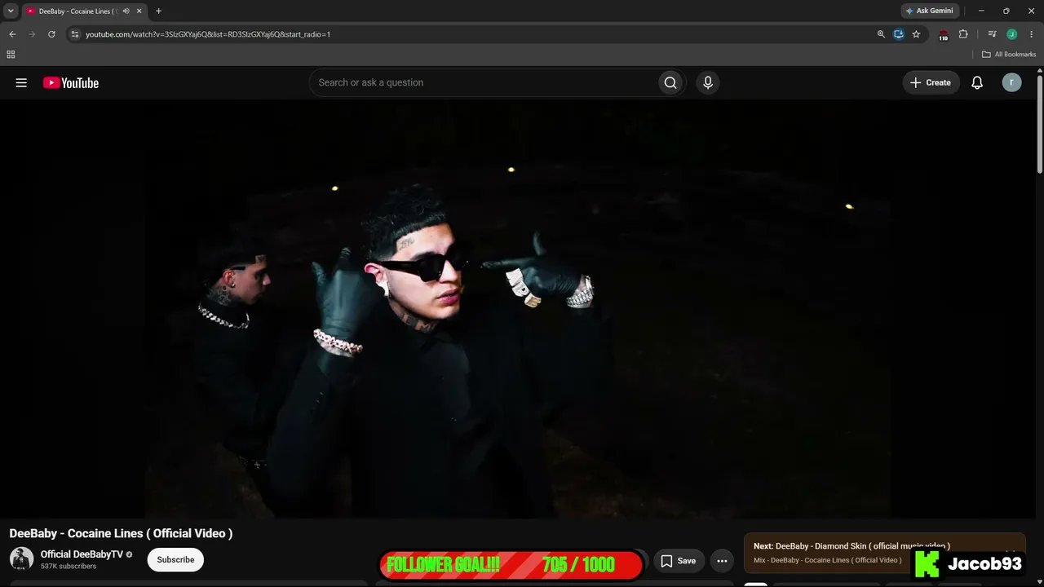
Task: Open more actions ellipsis beside Save
Action: pyautogui.click(x=722, y=561)
